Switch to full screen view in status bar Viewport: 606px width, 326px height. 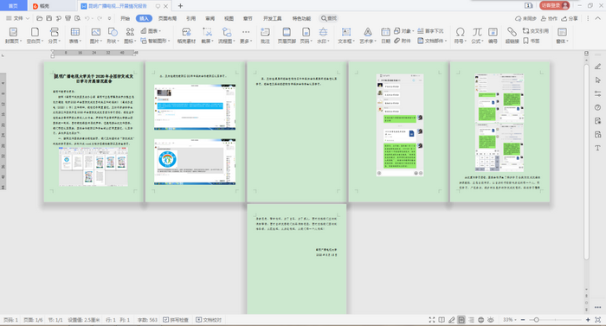432,320
